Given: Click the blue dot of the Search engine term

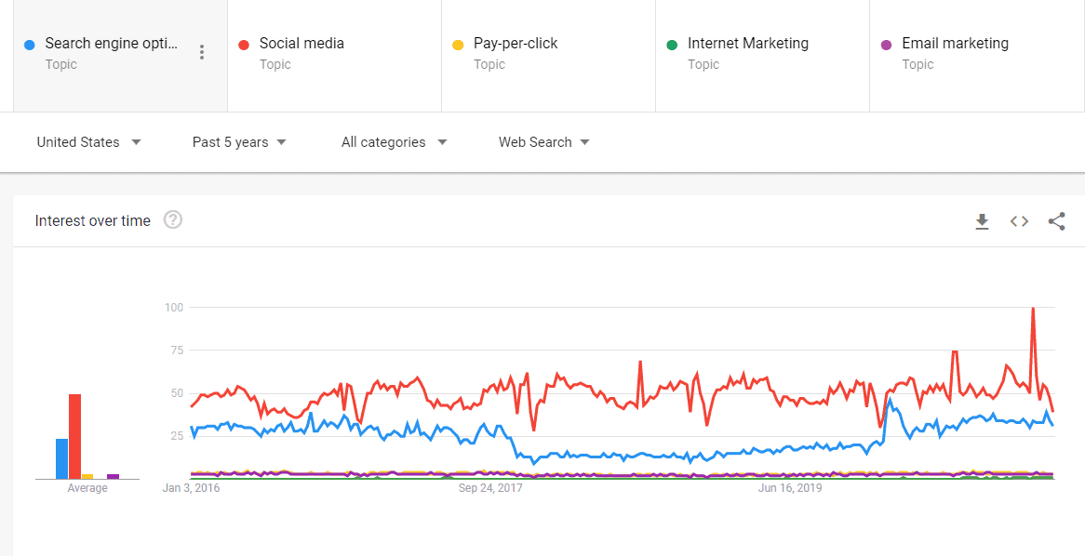Looking at the screenshot, I should coord(29,45).
